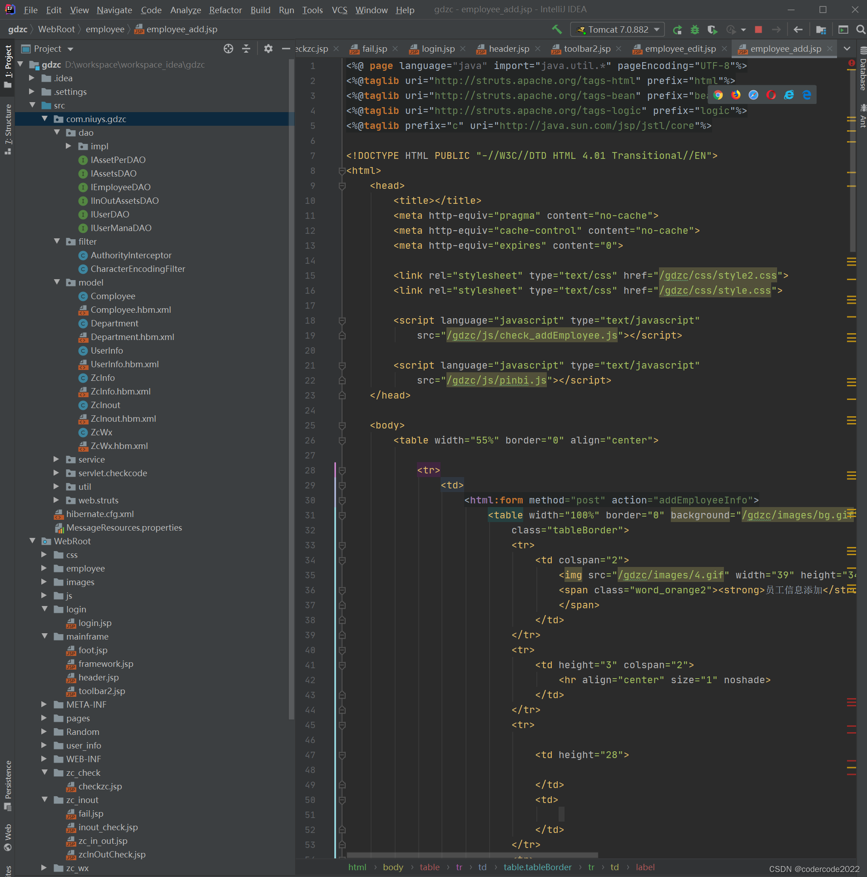Click the red error indicator in editor corner

click(x=852, y=64)
